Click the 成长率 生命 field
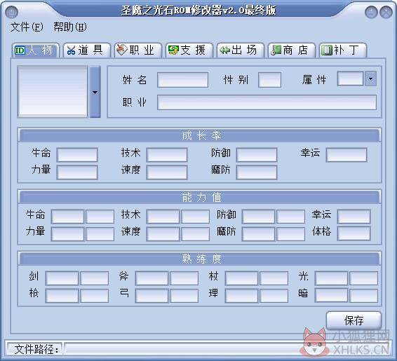Screen dimensions: 397x361 [77, 155]
